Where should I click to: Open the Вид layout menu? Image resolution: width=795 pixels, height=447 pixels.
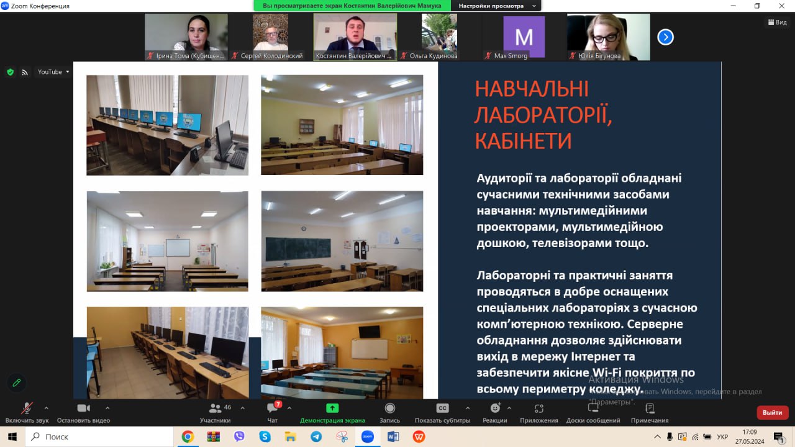tap(777, 22)
